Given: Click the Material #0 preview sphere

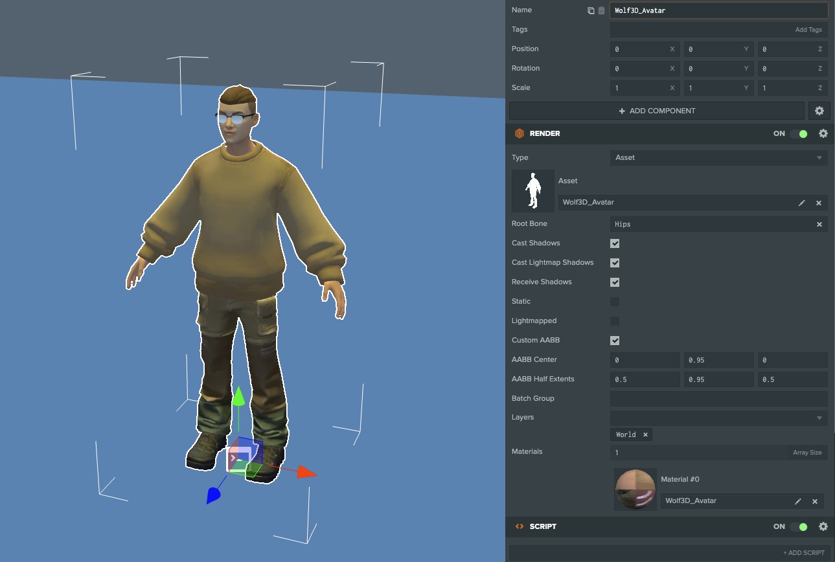Looking at the screenshot, I should 635,489.
